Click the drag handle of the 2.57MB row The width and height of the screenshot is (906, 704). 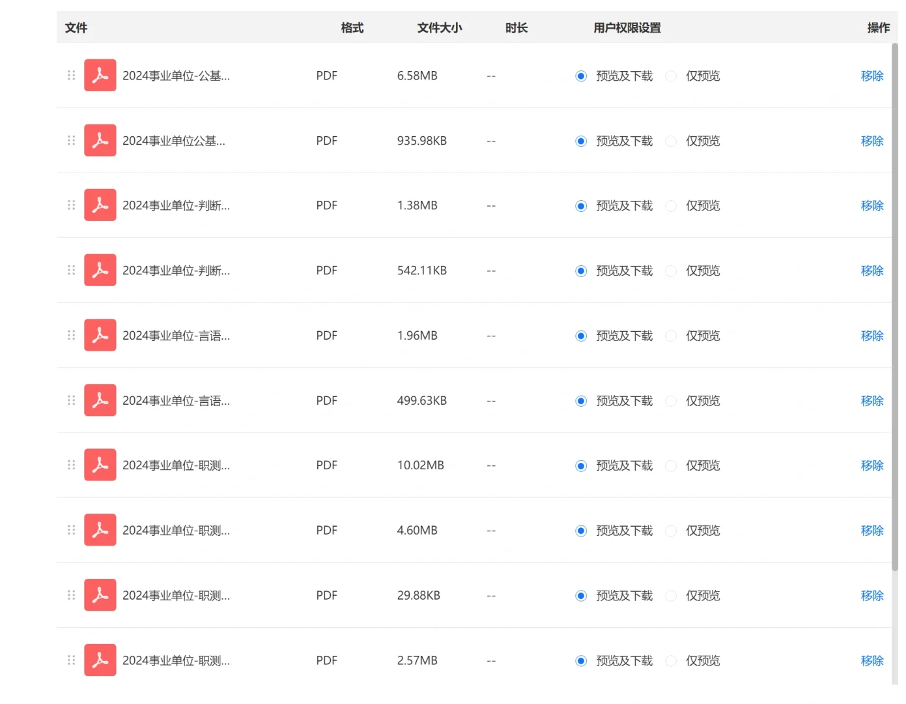point(72,660)
